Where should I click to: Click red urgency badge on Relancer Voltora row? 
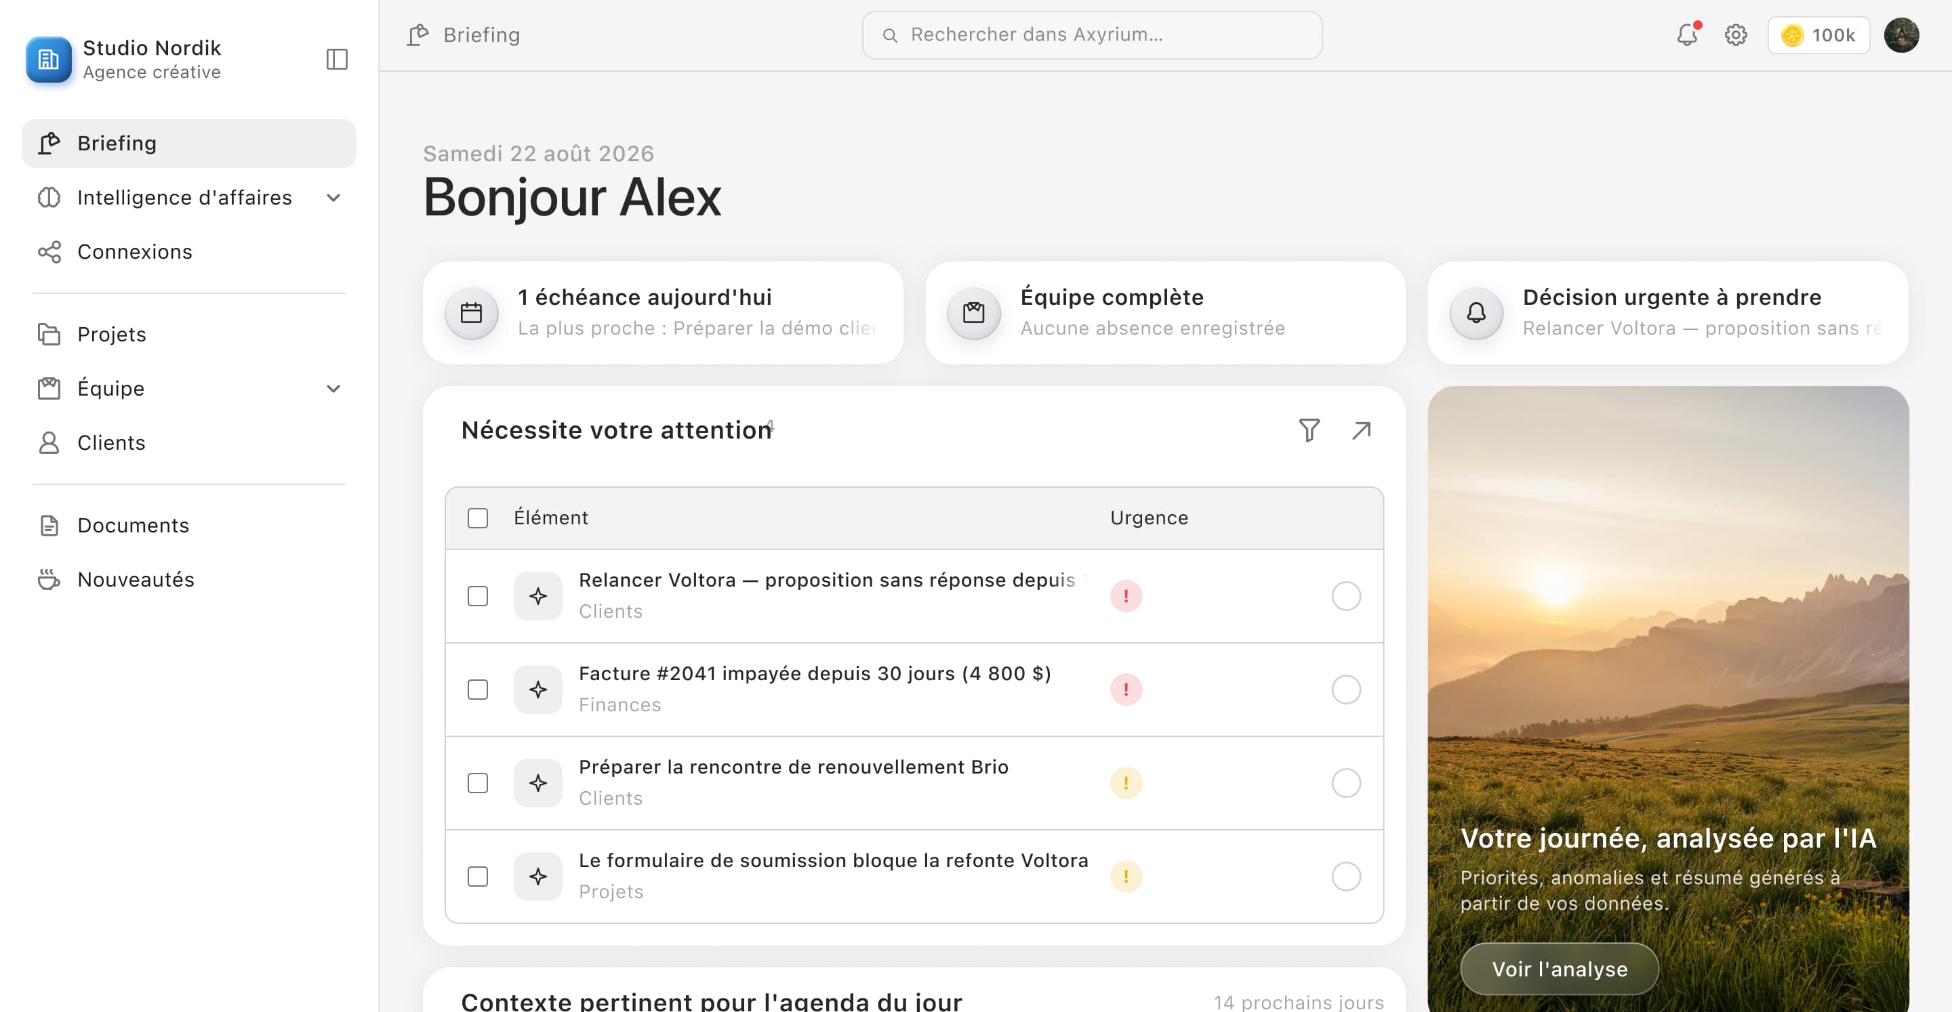(x=1126, y=596)
